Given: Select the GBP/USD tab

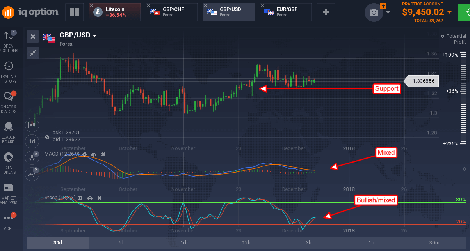Looking at the screenshot, I should tap(228, 12).
